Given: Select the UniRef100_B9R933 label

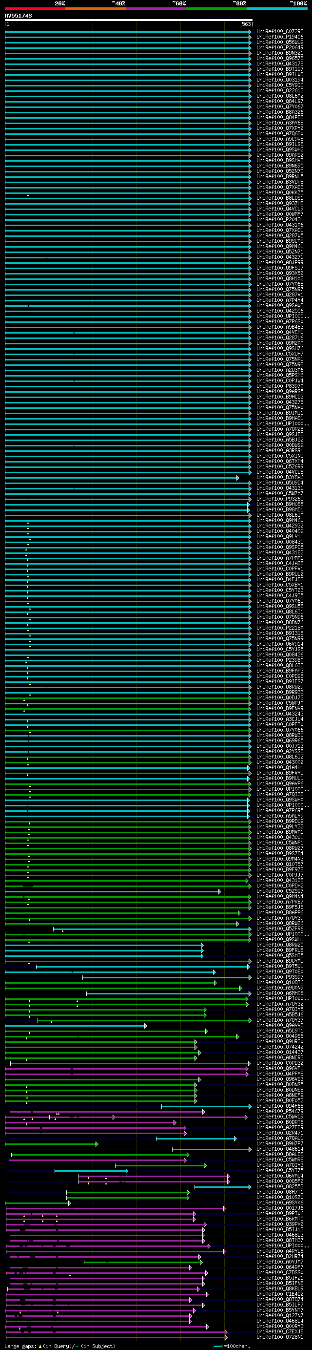Looking at the screenshot, I should [x=280, y=692].
